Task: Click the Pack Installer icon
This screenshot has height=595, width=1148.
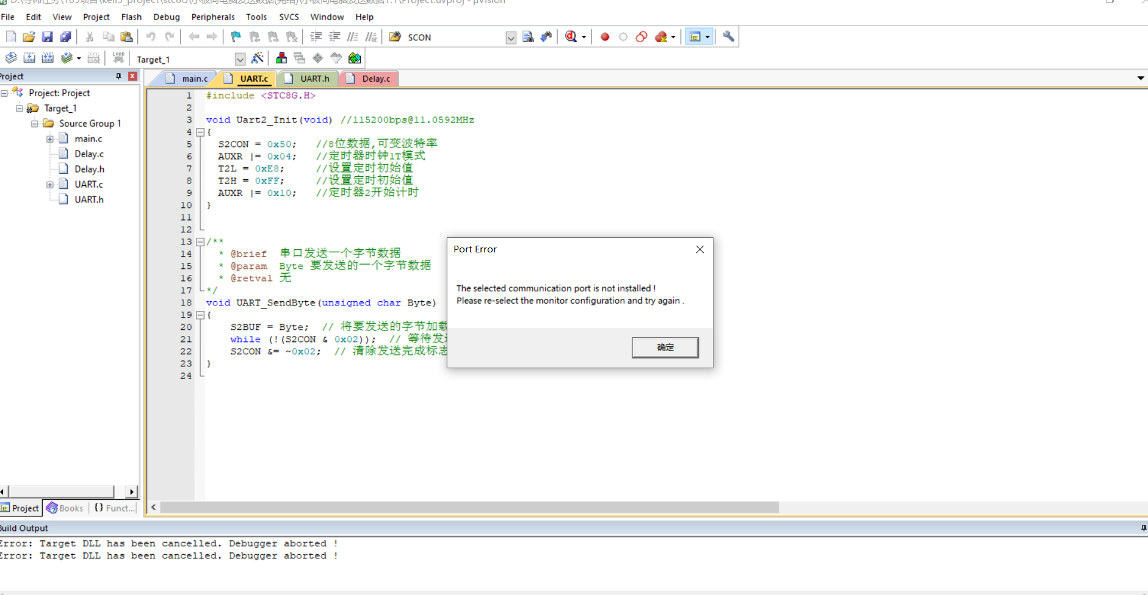Action: [355, 59]
